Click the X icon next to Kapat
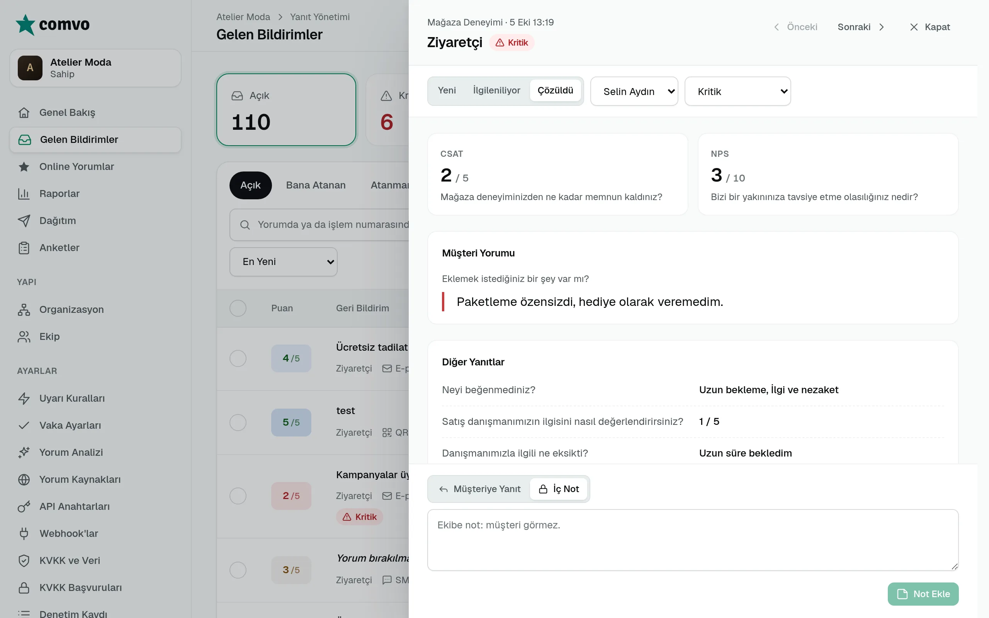 pyautogui.click(x=914, y=27)
